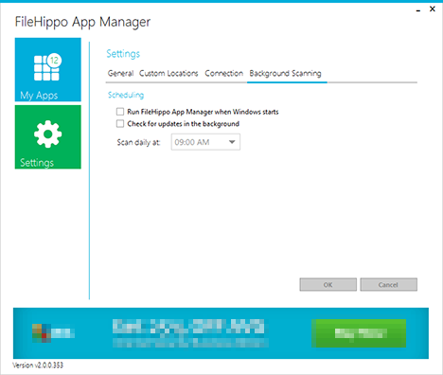This screenshot has width=443, height=375.
Task: Enable Run FileHippo App Manager when Windows starts
Action: 120,112
